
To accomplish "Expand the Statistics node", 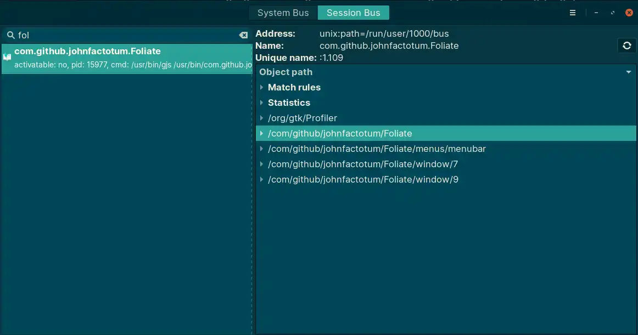I will point(262,103).
